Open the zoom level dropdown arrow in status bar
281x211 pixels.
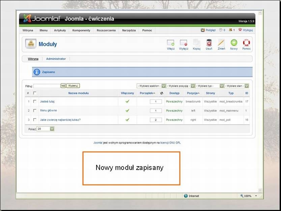256,196
